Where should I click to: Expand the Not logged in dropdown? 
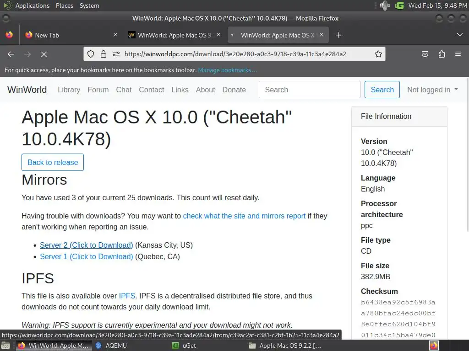click(x=432, y=90)
